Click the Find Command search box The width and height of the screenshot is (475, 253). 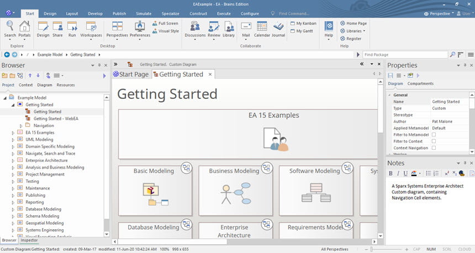(294, 14)
